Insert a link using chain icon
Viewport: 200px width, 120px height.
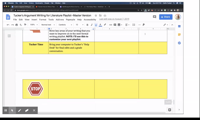(111, 25)
